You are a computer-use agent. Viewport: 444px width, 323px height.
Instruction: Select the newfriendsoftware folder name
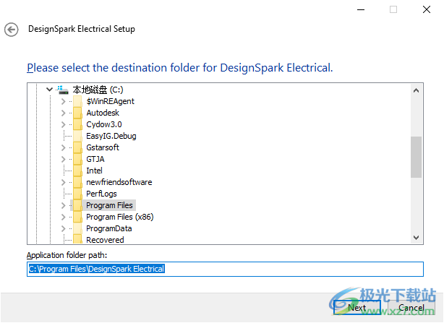119,182
